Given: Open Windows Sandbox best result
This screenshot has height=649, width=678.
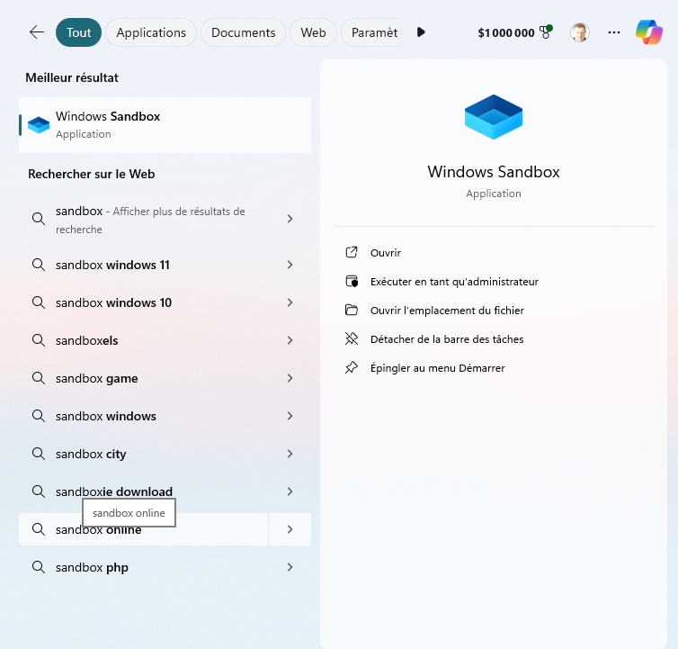Looking at the screenshot, I should (165, 125).
